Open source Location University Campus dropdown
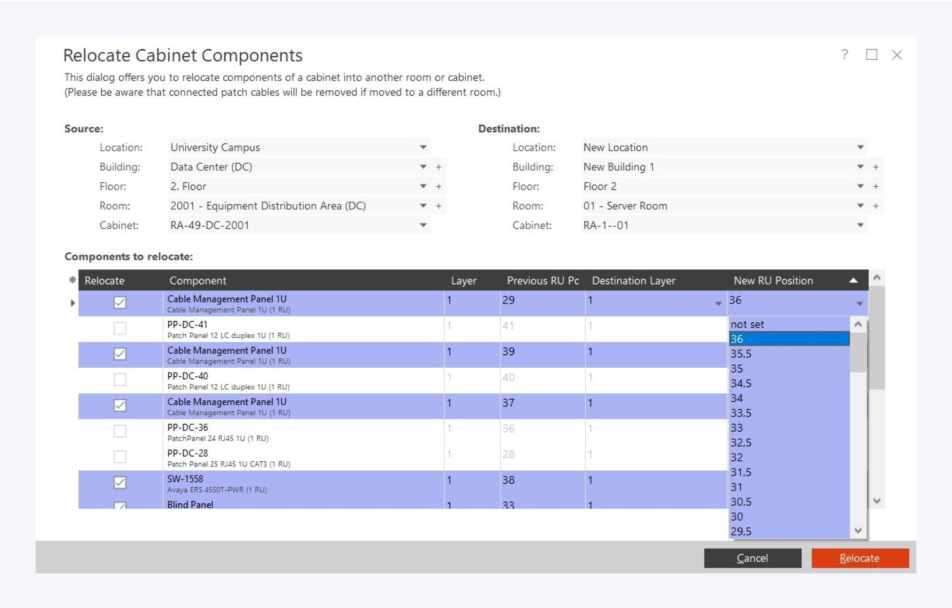 point(423,147)
